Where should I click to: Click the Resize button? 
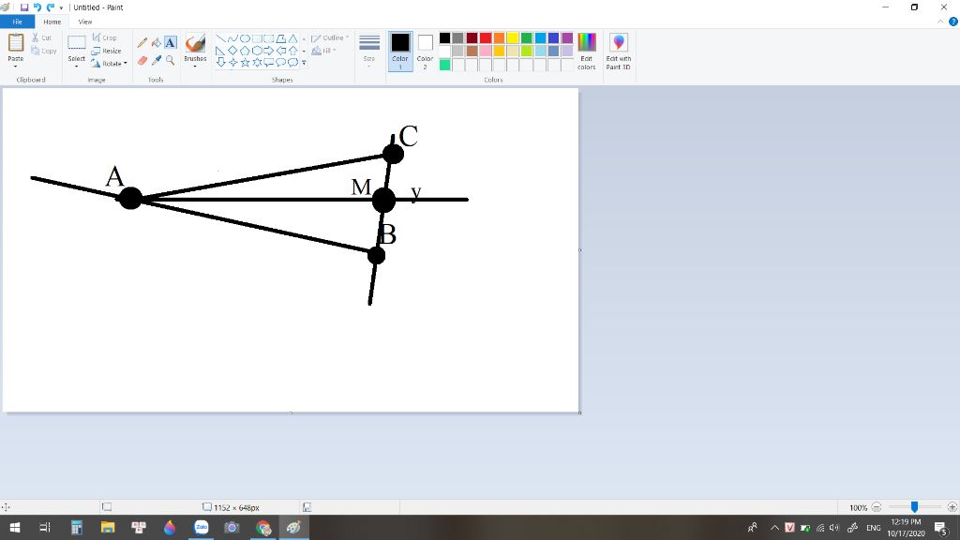pos(106,51)
